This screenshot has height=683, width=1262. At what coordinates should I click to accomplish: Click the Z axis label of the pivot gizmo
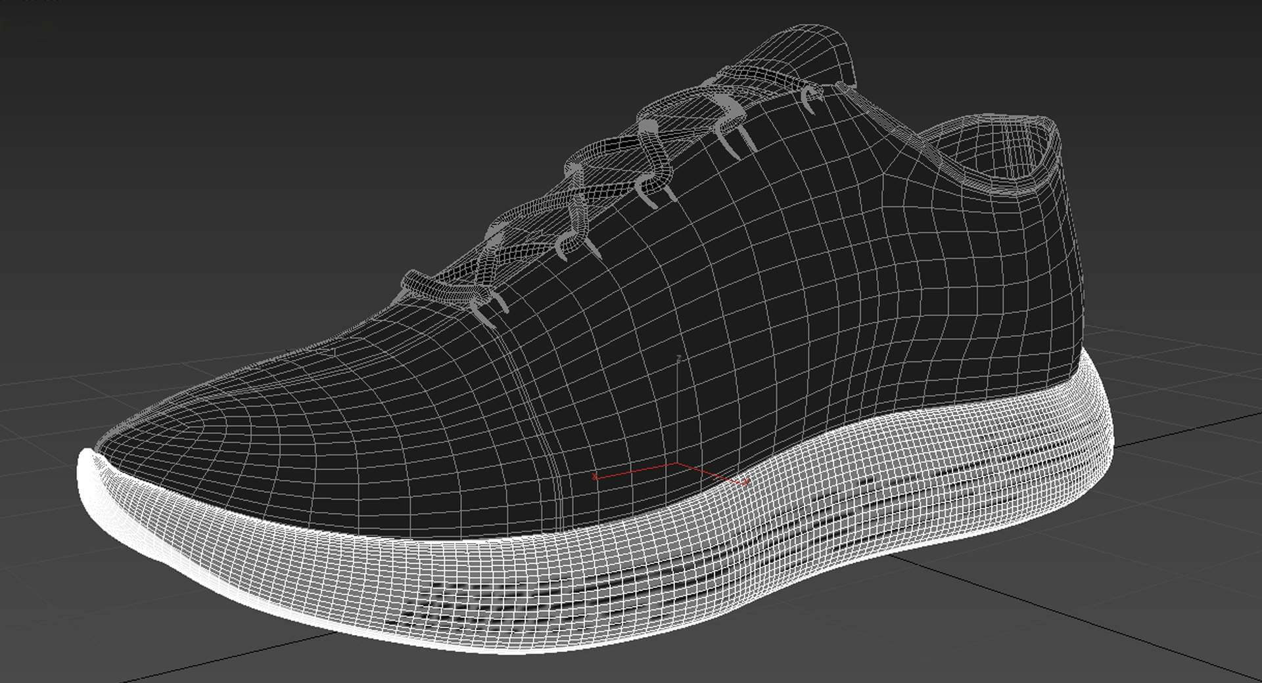pyautogui.click(x=678, y=359)
